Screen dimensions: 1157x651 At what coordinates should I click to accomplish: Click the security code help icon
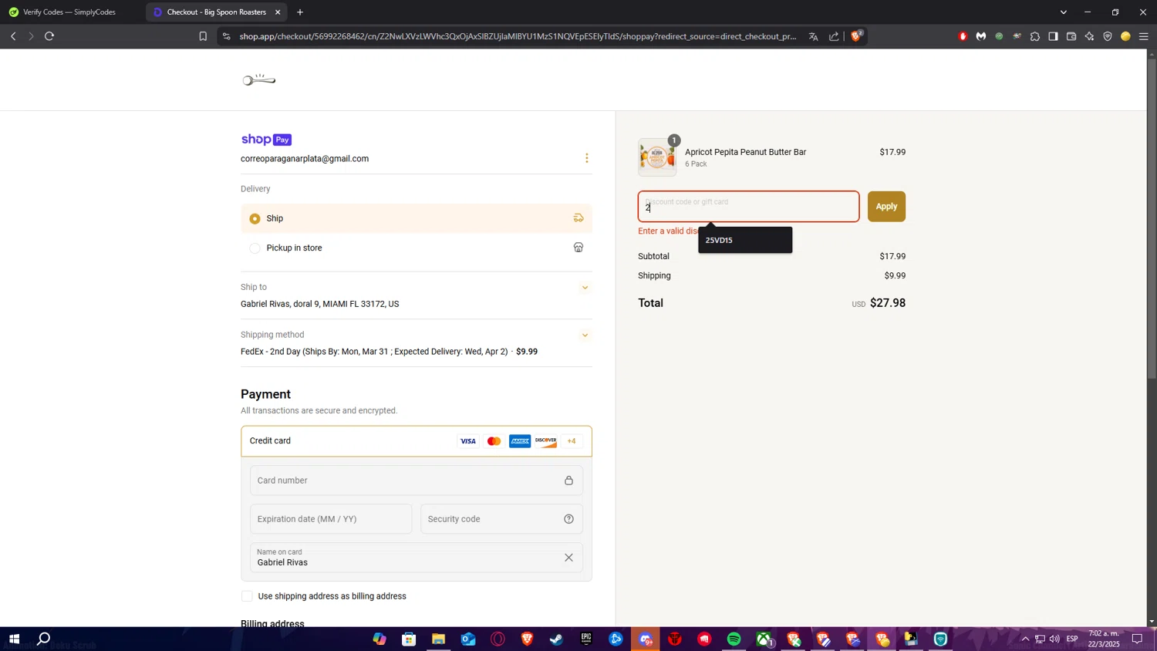tap(568, 519)
